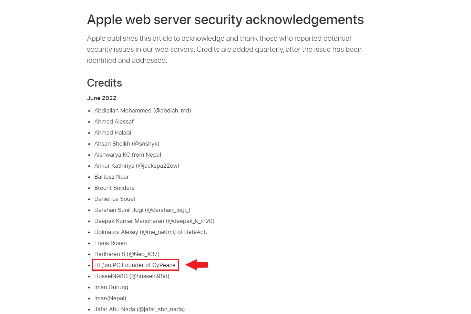Viewport: 471px width, 314px height.
Task: Select the June 2022 date label
Action: click(102, 98)
